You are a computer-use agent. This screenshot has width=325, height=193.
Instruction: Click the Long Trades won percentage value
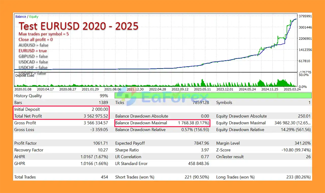point(298,177)
